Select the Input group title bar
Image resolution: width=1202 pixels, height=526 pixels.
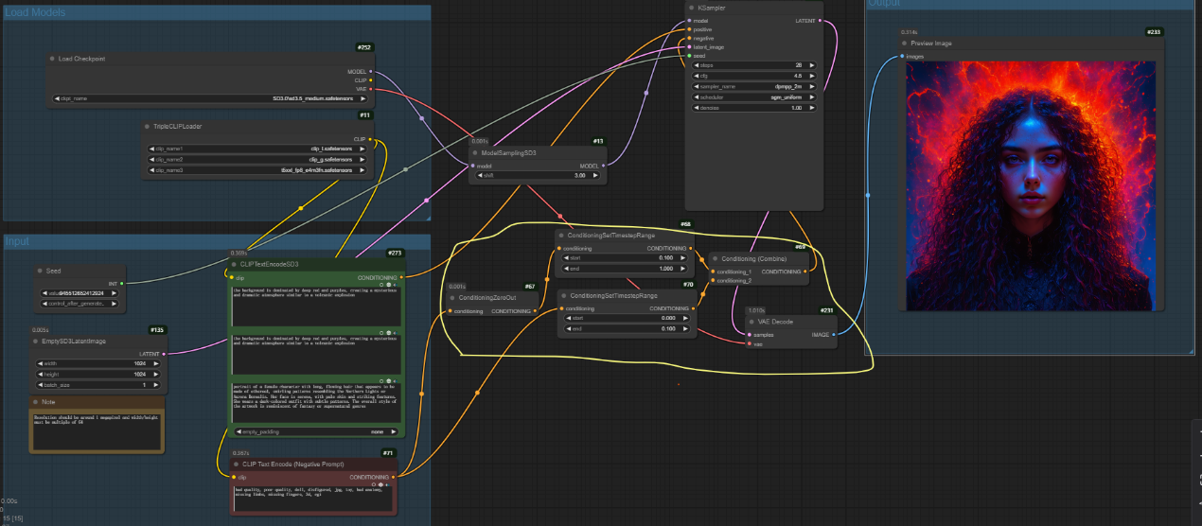tap(19, 241)
